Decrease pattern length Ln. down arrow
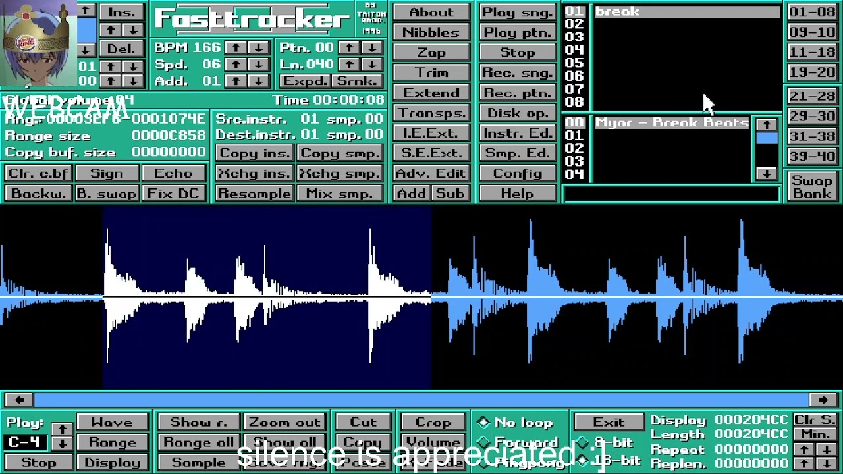Image resolution: width=843 pixels, height=474 pixels. click(372, 64)
